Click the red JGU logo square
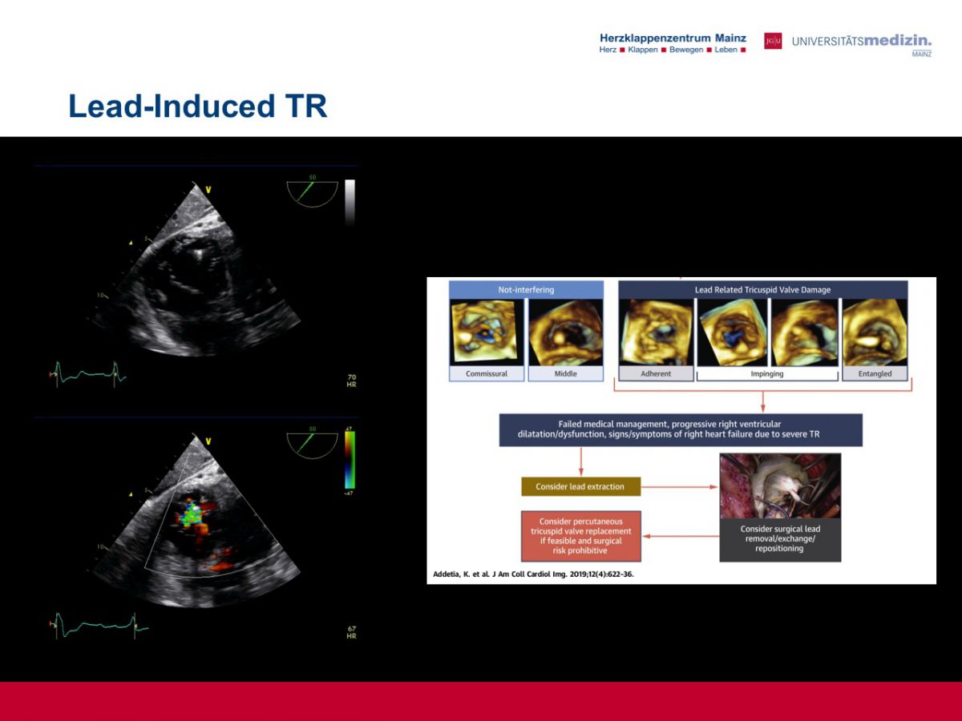This screenshot has height=721, width=962. (773, 41)
